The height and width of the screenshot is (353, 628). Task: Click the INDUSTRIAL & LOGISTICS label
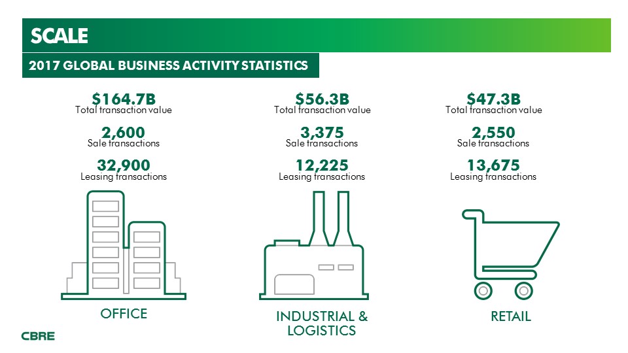pos(322,323)
